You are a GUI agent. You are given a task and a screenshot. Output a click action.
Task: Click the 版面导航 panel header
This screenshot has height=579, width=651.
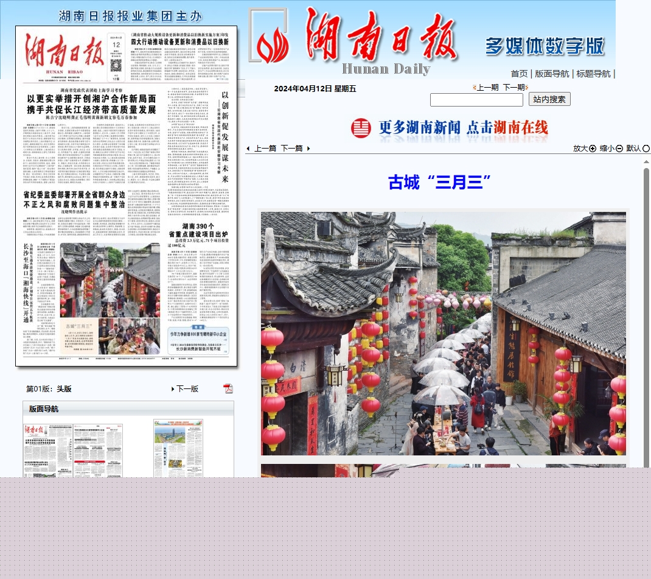128,409
